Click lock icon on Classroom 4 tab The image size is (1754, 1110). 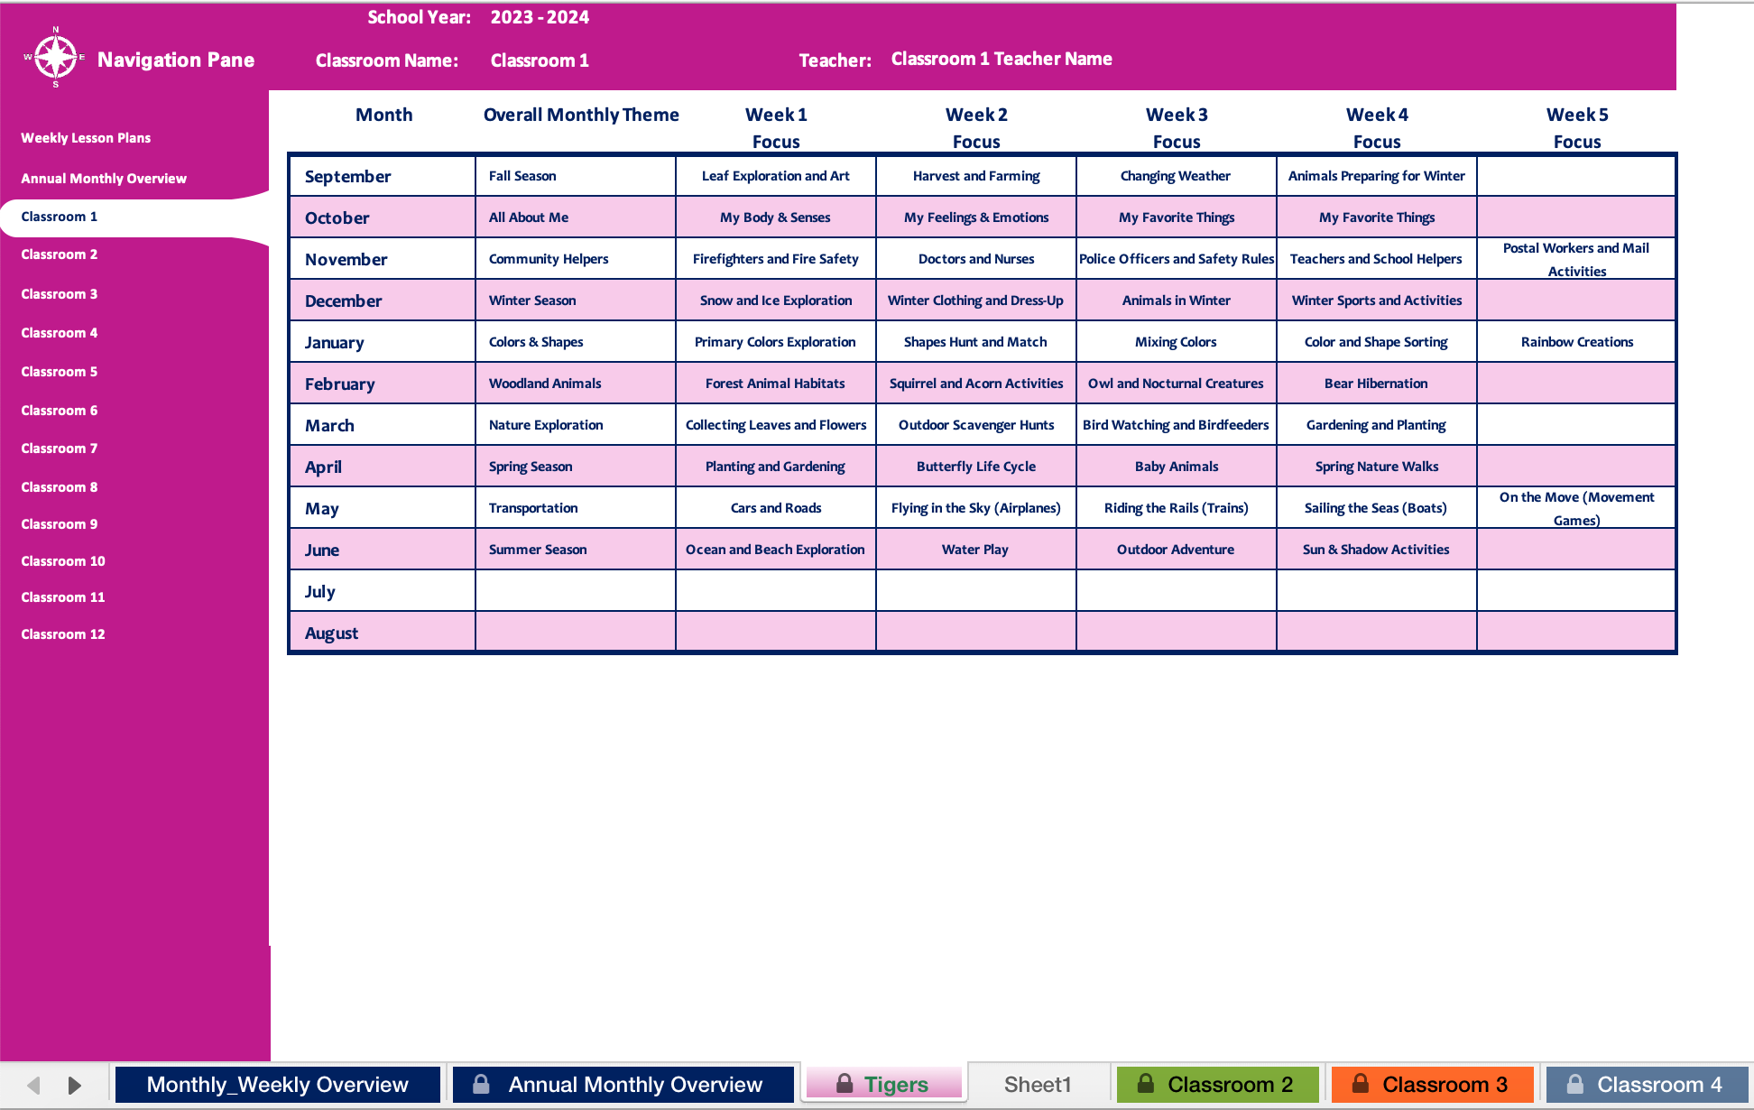[1575, 1084]
